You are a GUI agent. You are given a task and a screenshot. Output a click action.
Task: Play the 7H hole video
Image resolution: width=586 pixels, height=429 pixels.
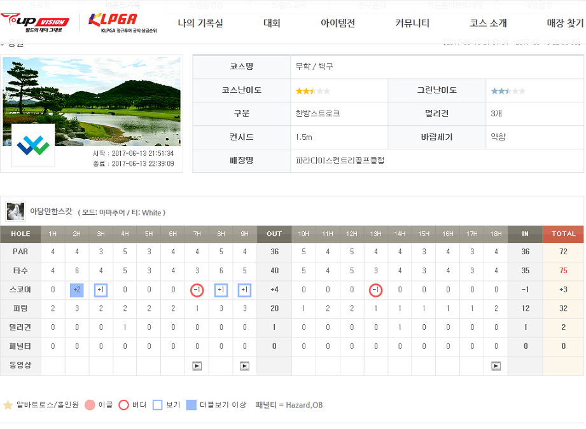tap(197, 366)
